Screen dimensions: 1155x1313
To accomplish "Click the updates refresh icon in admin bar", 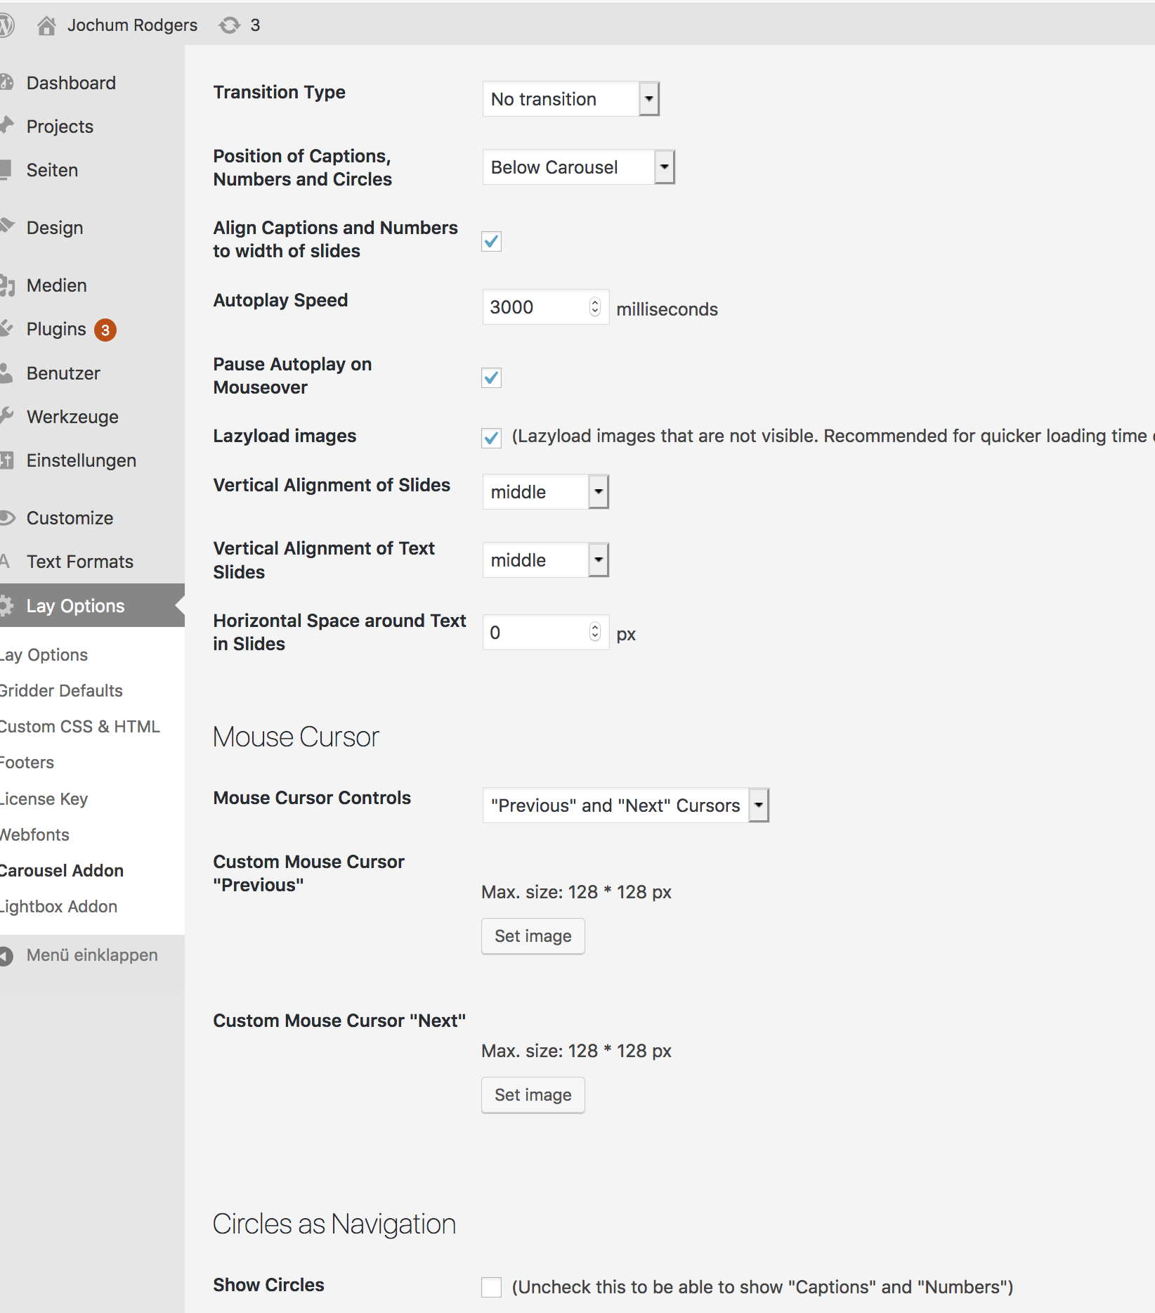I will [229, 26].
